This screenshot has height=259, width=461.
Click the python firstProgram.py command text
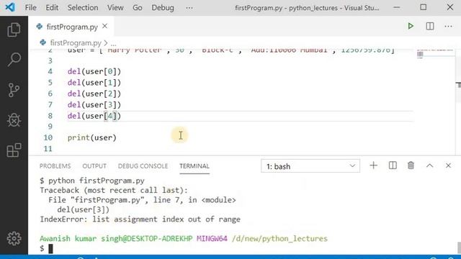click(x=97, y=181)
